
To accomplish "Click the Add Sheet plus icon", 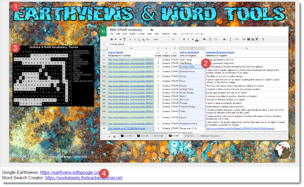I will click(x=109, y=137).
